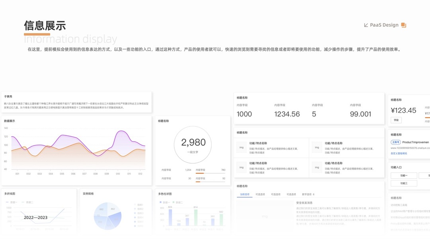Select the 当前选项 tab
Screen dimensions: 430x239
click(244, 194)
